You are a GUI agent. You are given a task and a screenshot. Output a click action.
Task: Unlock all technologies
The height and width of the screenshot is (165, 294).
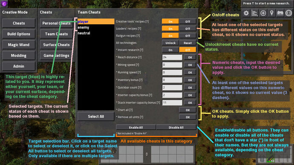pyautogui.click(x=170, y=43)
